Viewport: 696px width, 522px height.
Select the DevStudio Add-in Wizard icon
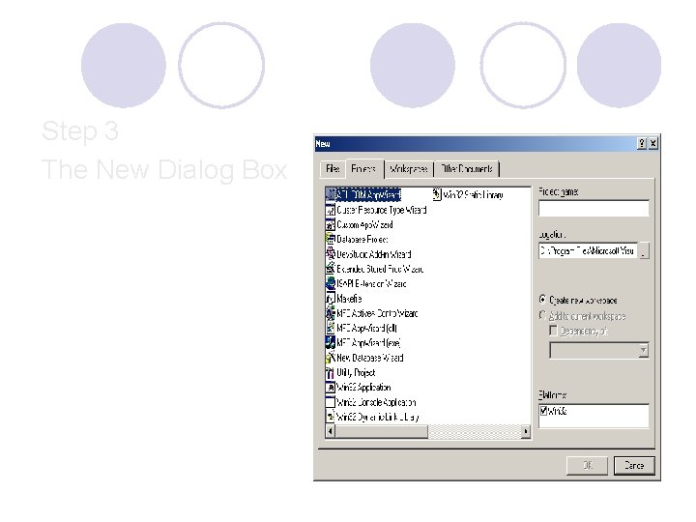tap(331, 254)
